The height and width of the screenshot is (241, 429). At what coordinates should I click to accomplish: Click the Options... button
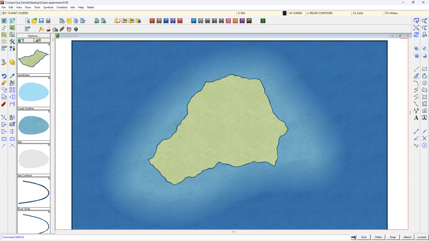(x=34, y=36)
